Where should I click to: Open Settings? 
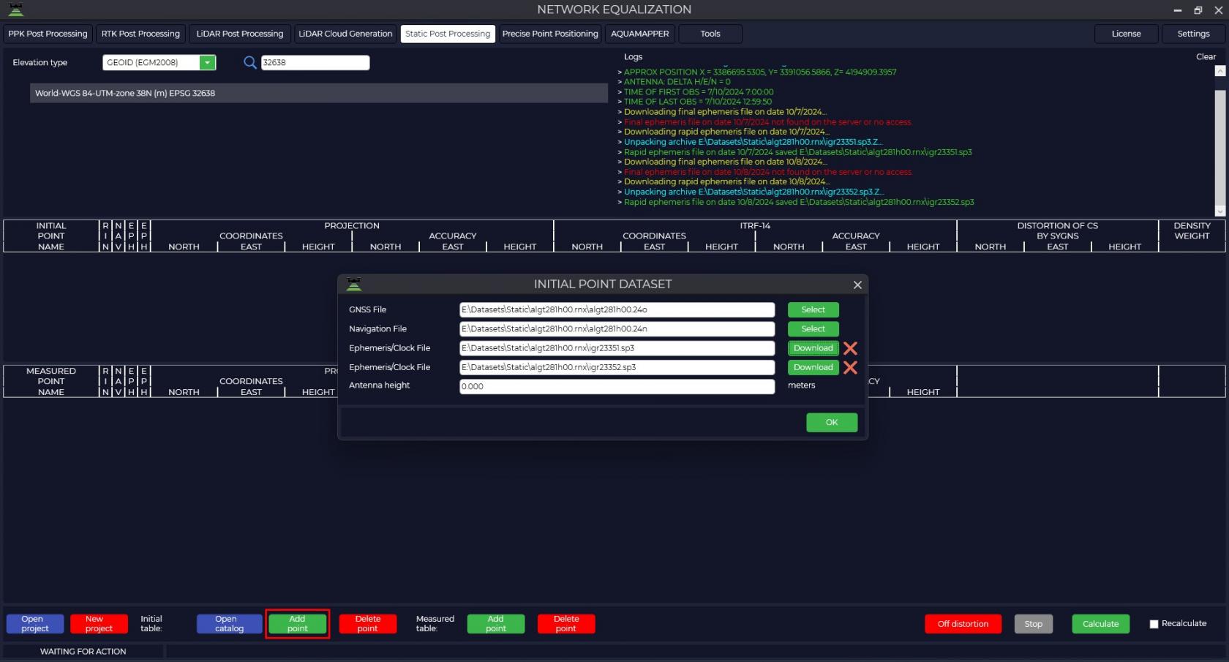tap(1194, 34)
